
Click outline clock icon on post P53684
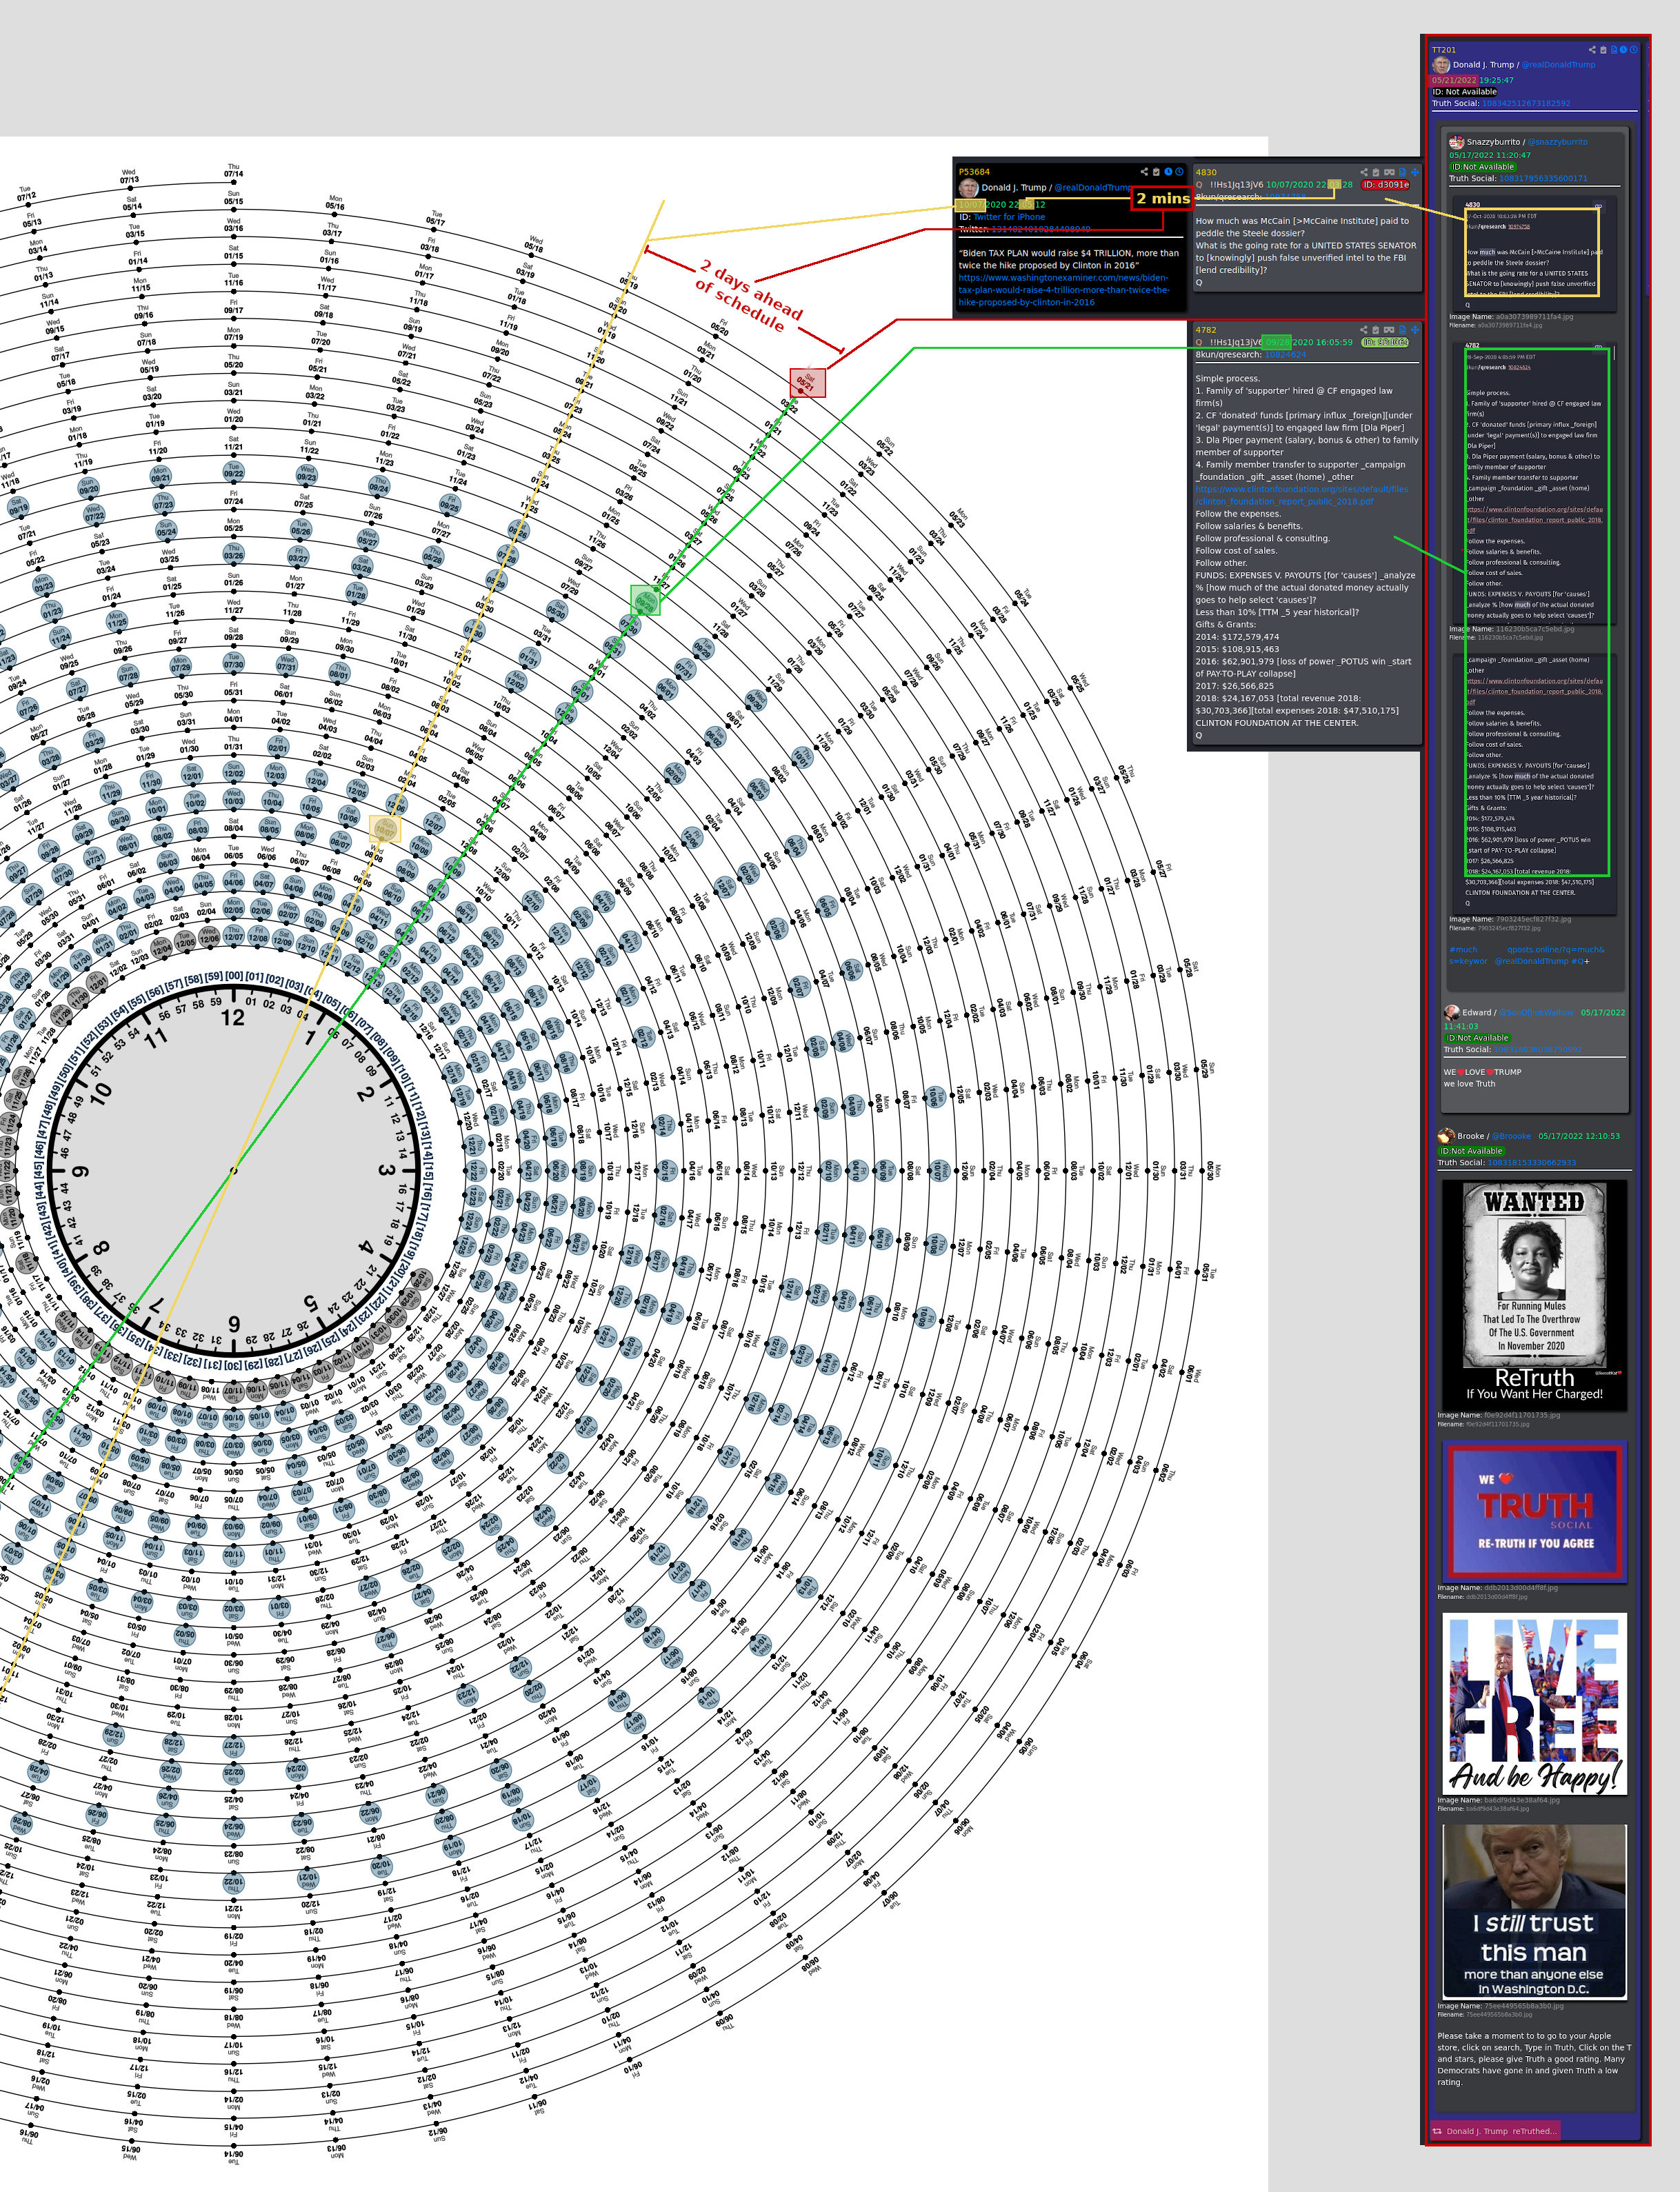coord(1180,172)
